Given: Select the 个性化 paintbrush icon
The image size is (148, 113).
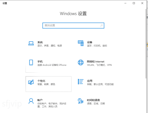Looking at the screenshot, I should point(31,82).
